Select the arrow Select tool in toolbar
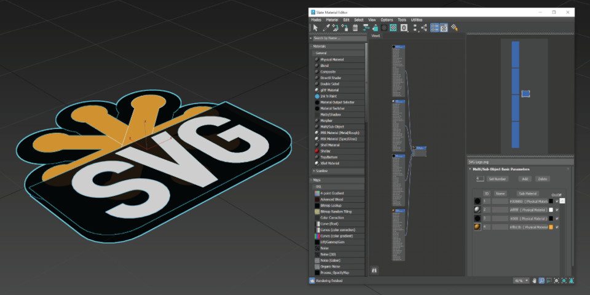Viewport: 590px width, 295px height. click(315, 28)
